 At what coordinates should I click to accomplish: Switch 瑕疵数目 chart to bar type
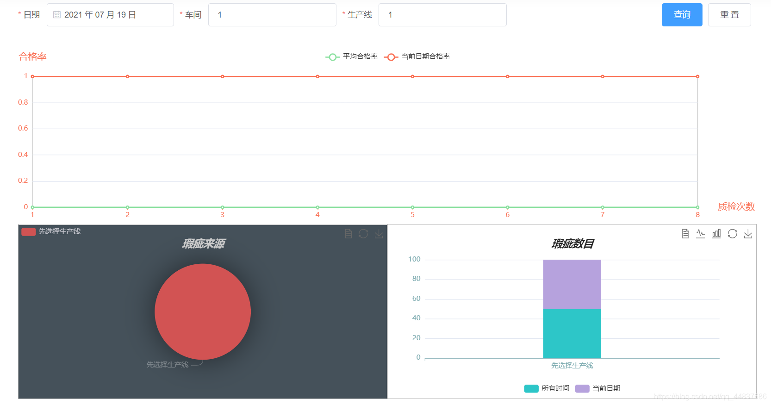pyautogui.click(x=716, y=234)
